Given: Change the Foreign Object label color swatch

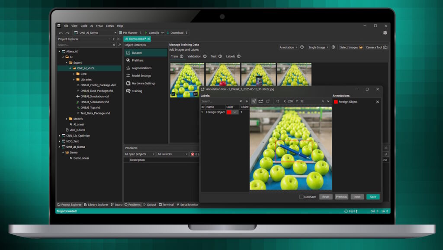Looking at the screenshot, I should [229, 112].
